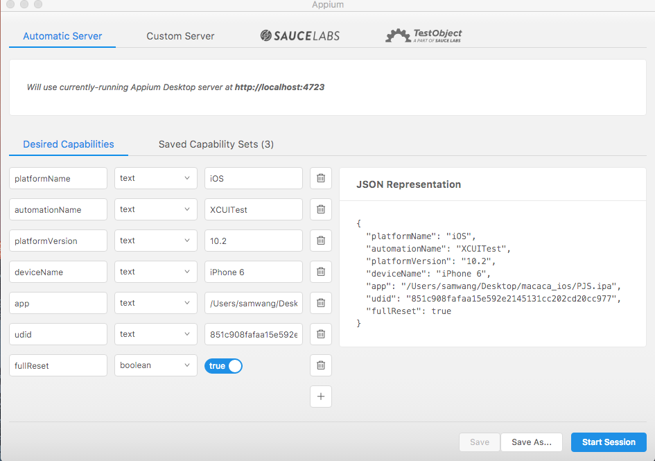Open type dropdown for automationName
Screen dimensions: 655x461
[156, 209]
